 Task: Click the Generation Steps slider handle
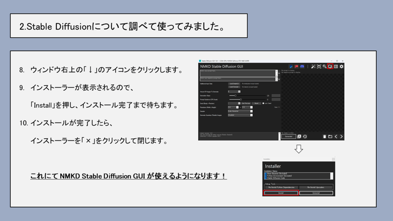click(235, 95)
